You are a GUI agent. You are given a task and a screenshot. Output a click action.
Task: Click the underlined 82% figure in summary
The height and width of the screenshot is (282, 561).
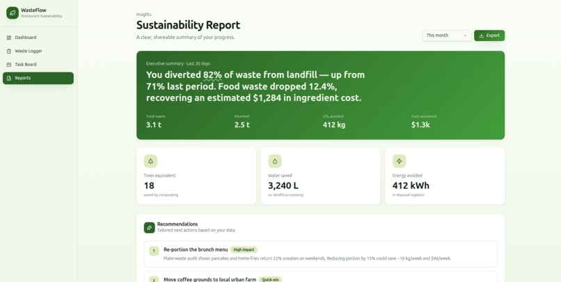click(212, 75)
